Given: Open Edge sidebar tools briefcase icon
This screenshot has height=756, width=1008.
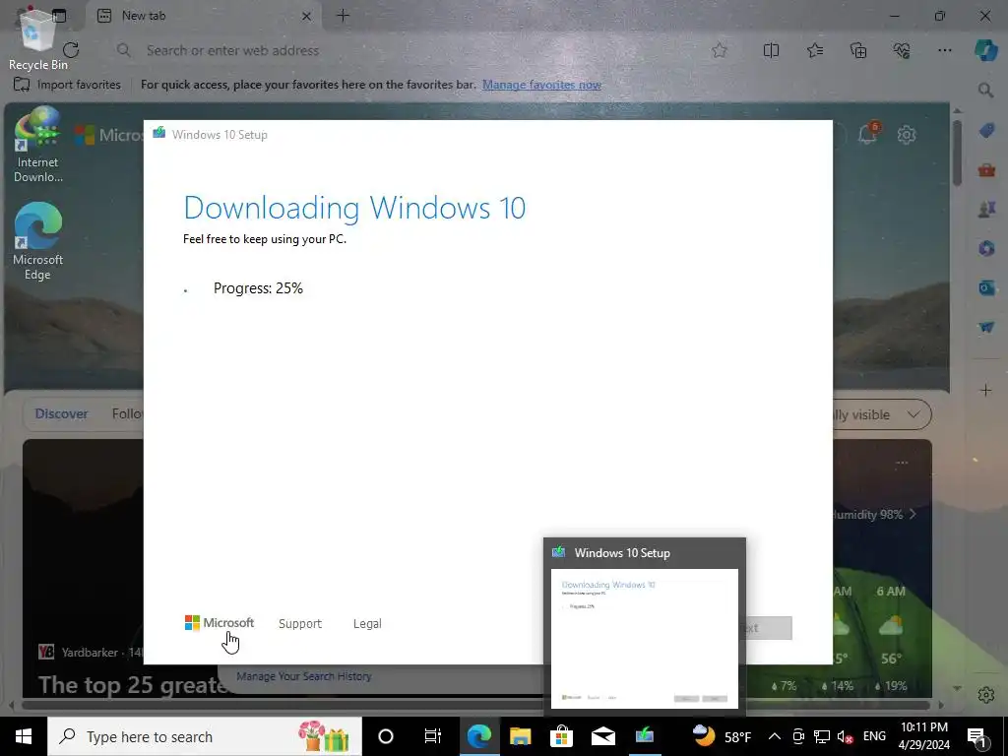Looking at the screenshot, I should pos(986,170).
